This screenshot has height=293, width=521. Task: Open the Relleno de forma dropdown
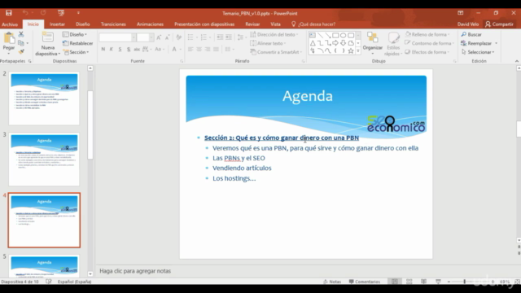(427, 34)
